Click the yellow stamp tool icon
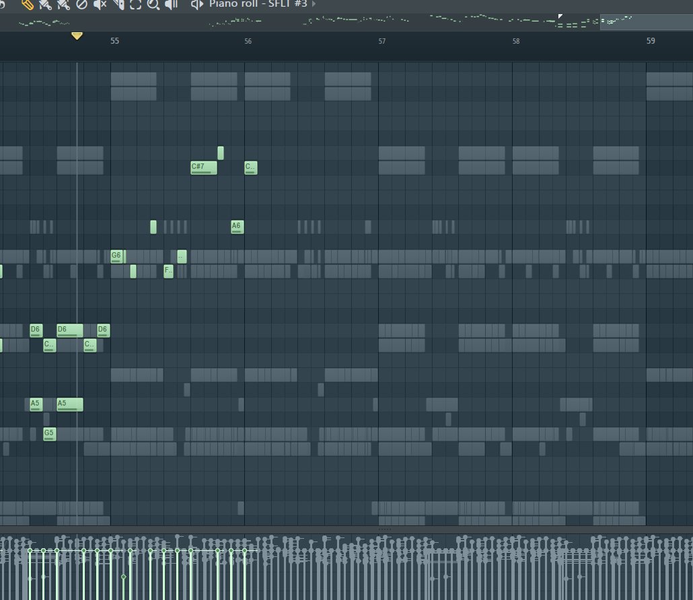Viewport: 693px width, 600px height. [27, 5]
